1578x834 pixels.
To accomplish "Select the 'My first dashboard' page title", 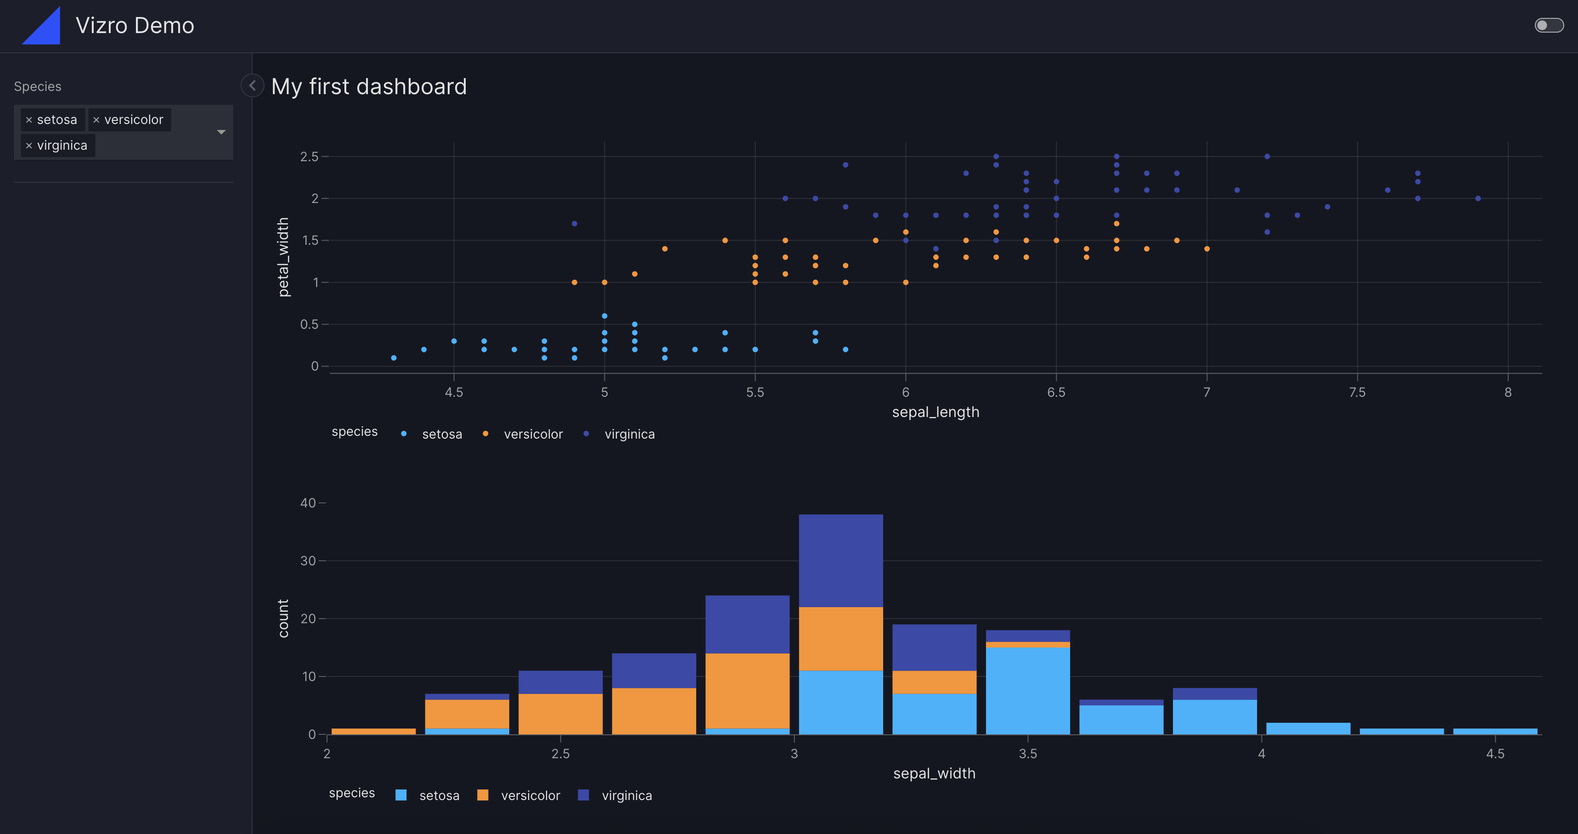I will click(369, 86).
